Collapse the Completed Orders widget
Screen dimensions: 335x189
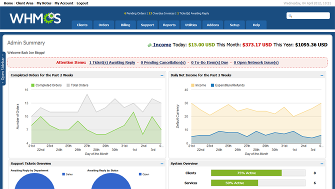point(162,75)
